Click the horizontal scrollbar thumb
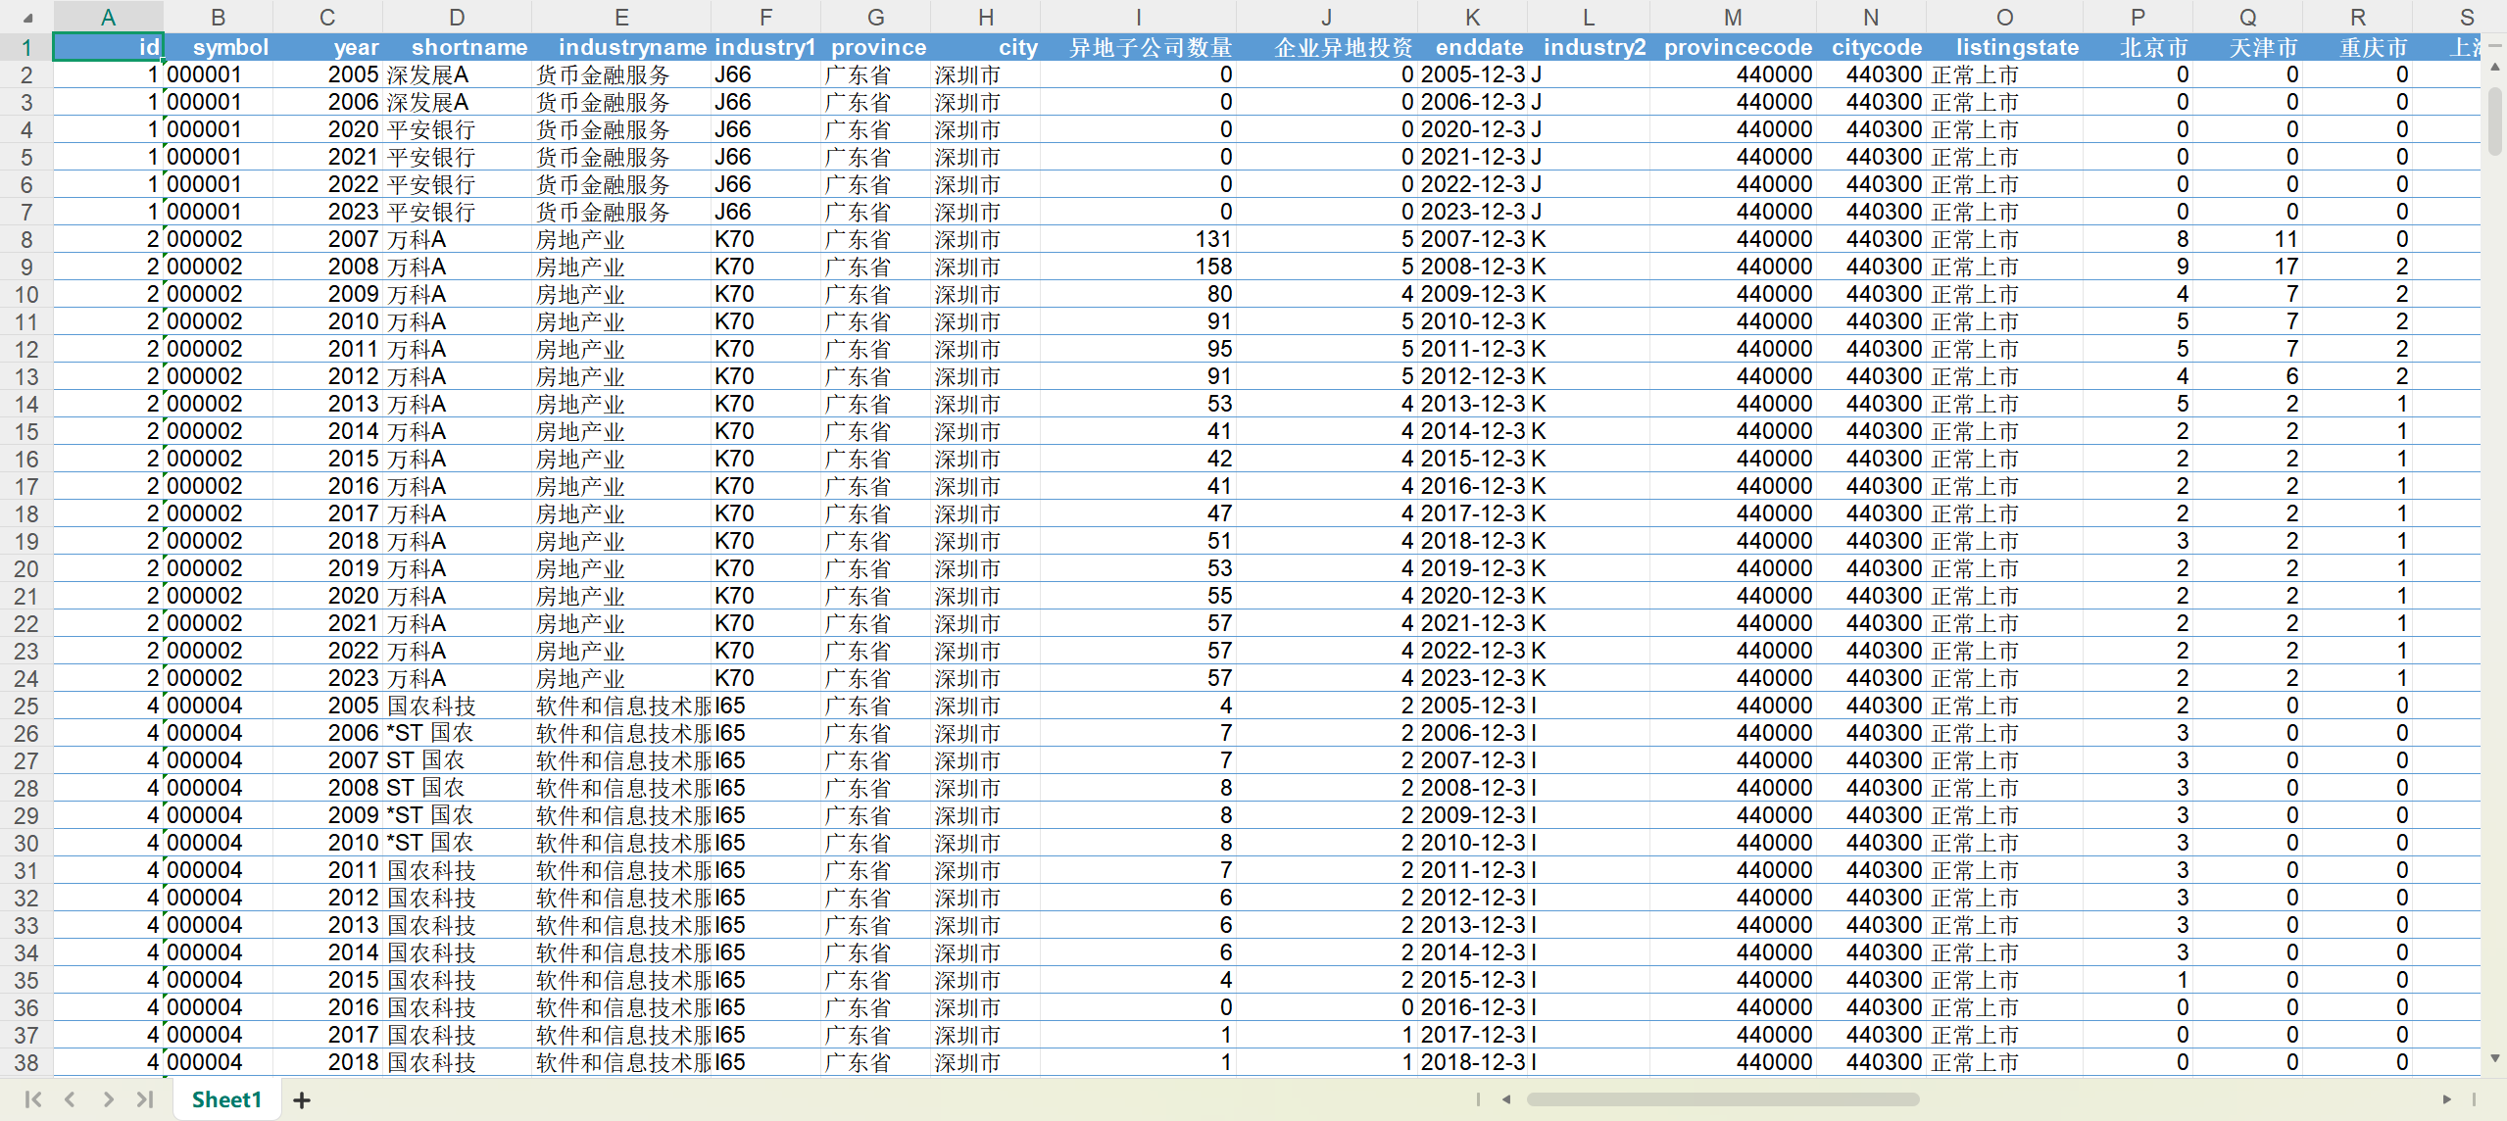 point(1721,1099)
